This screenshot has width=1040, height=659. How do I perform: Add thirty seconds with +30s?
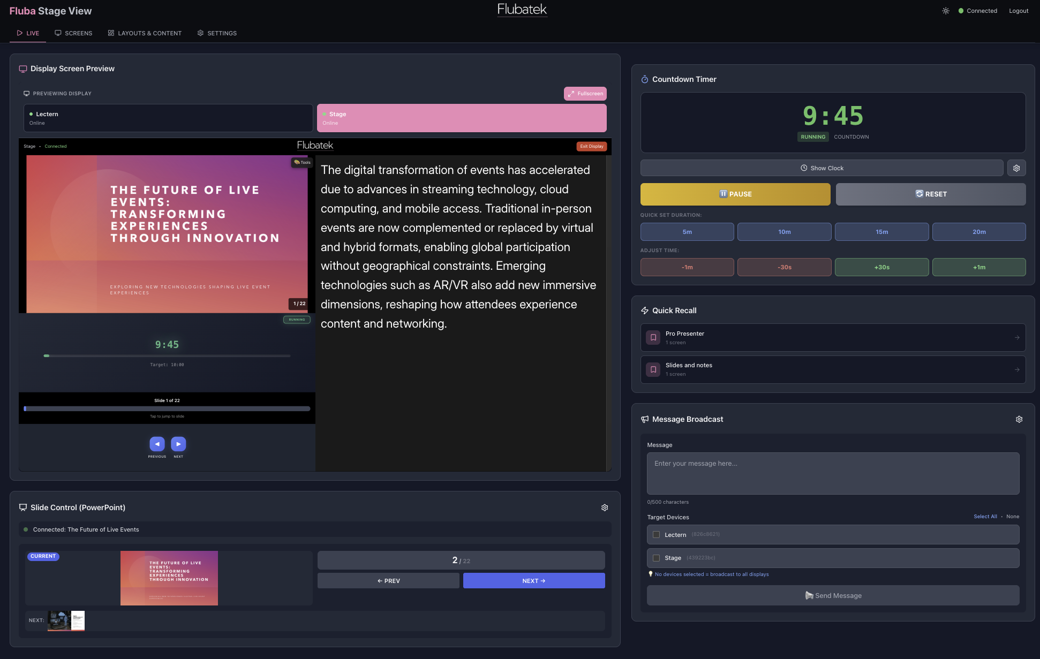coord(881,267)
